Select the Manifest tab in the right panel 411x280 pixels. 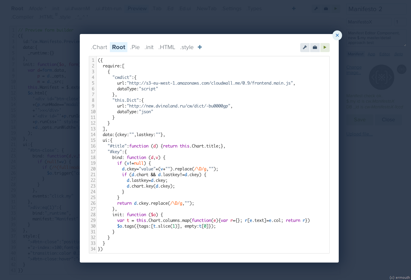tap(356, 54)
